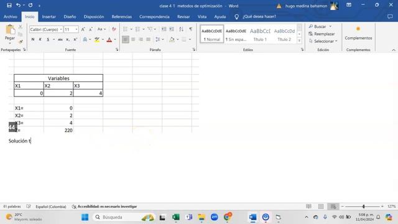Apply the Título 1 style
Viewport: 398px width, 224px height.
coord(260,34)
